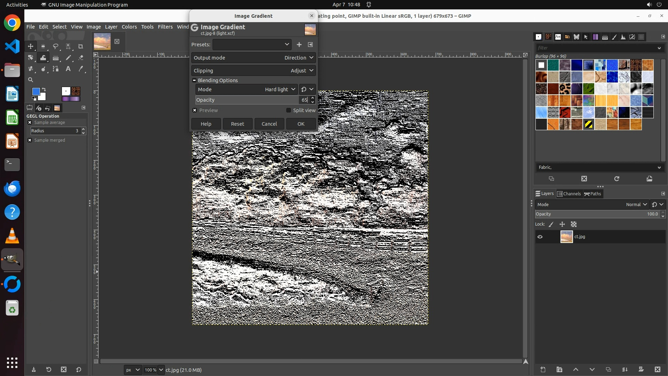Select the Crop tool
Viewport: 668px width, 376px height.
(x=80, y=46)
